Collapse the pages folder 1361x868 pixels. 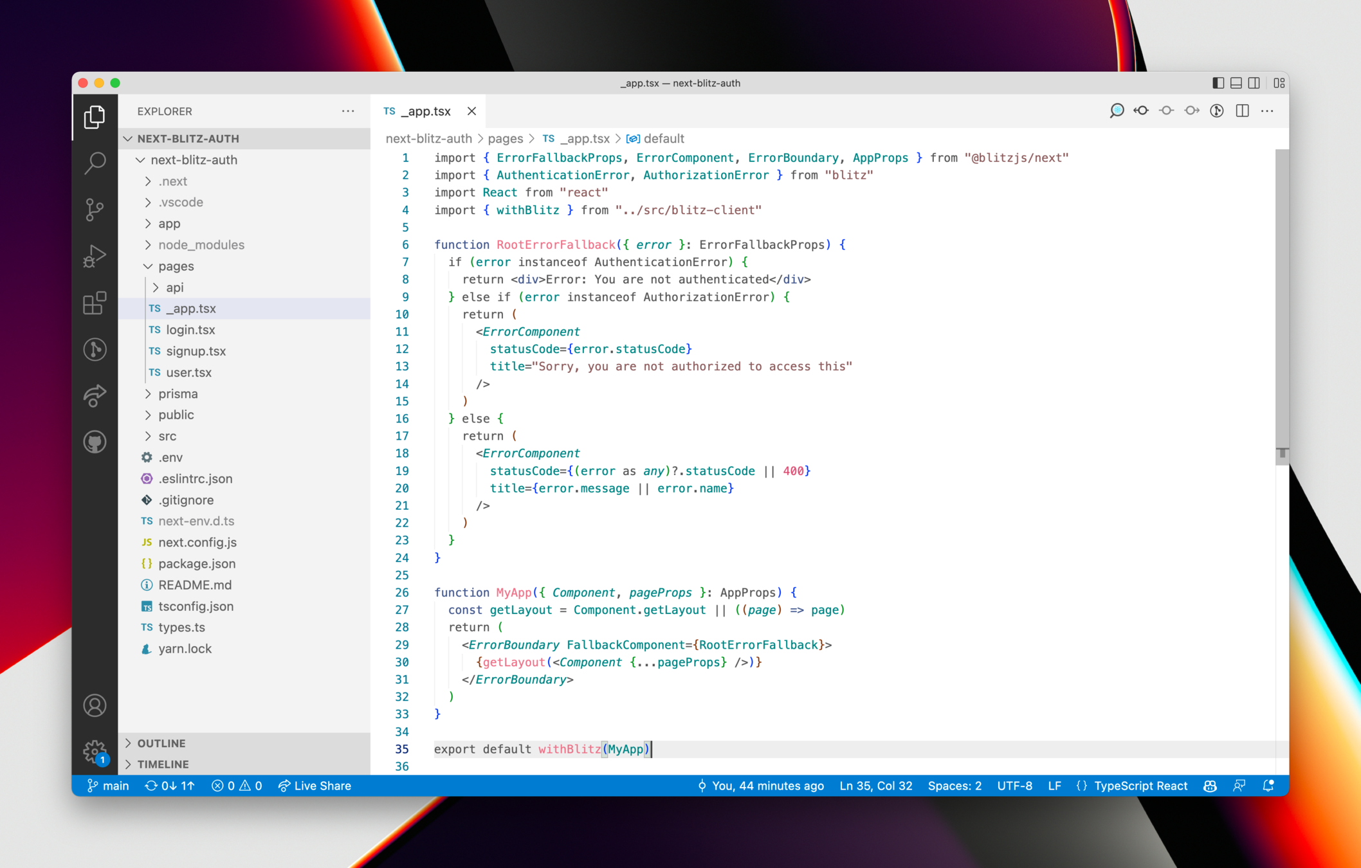point(176,266)
